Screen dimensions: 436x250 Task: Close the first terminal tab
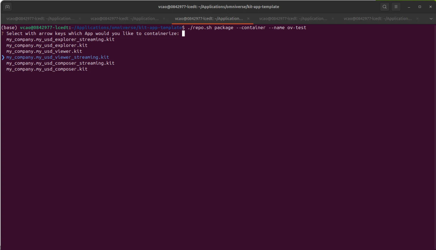click(80, 19)
